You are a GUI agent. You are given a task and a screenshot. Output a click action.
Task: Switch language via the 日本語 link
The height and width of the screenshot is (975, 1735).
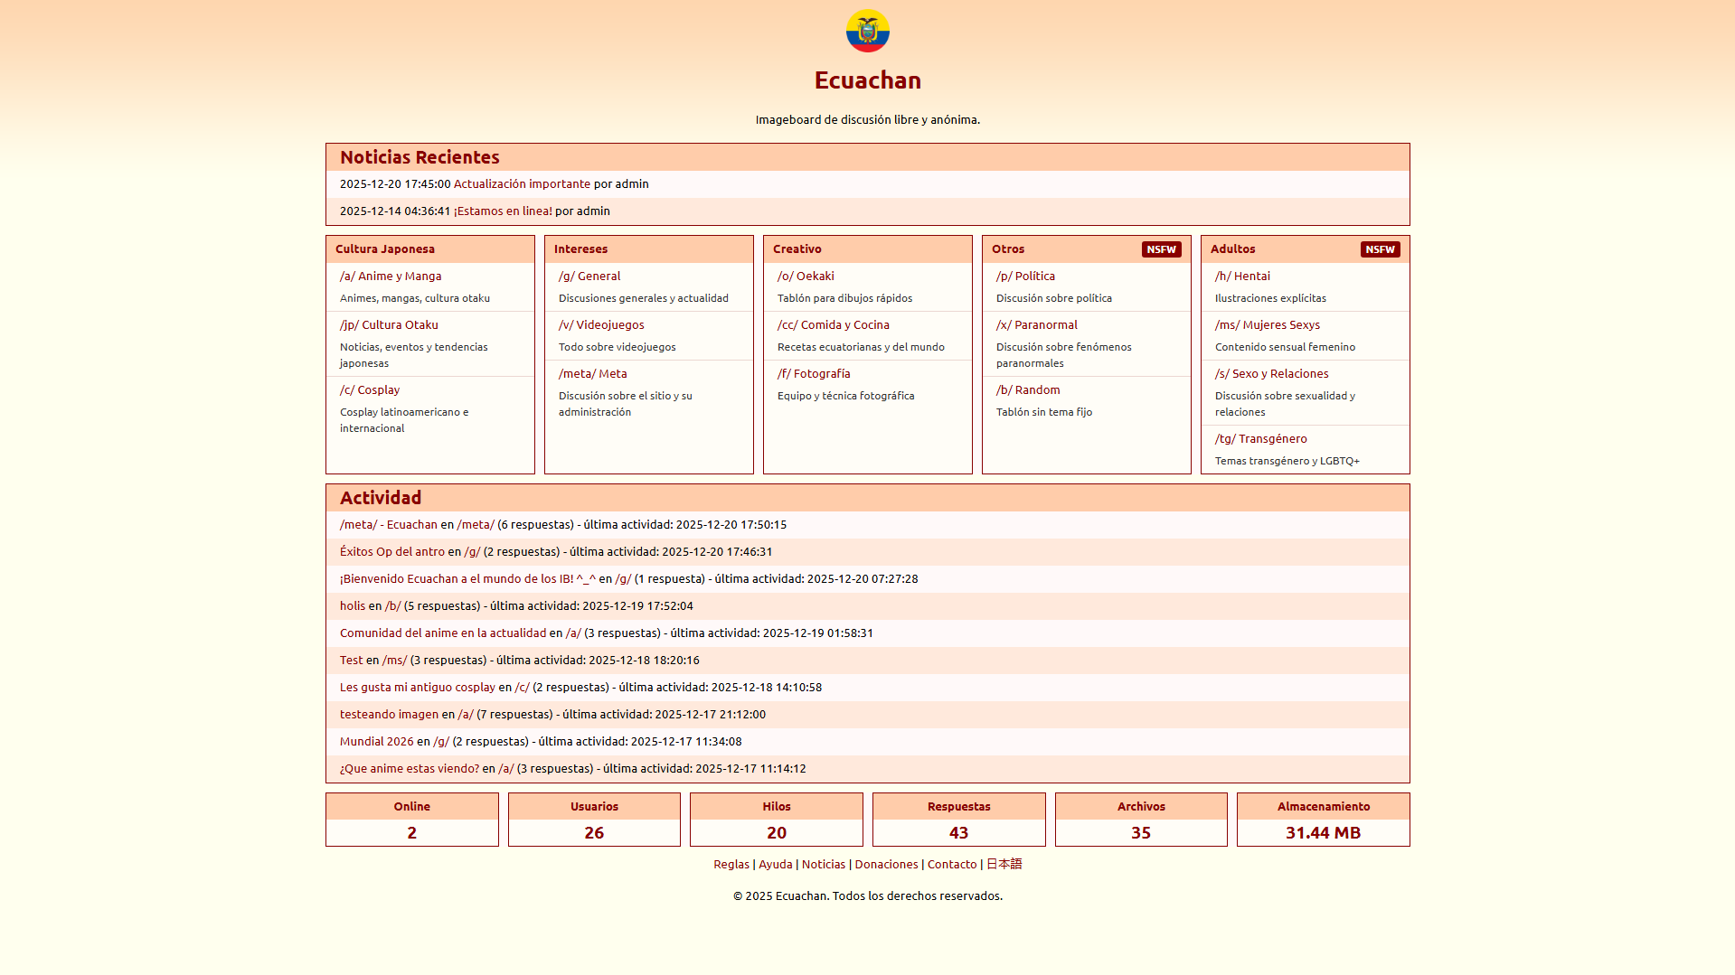pos(1004,865)
